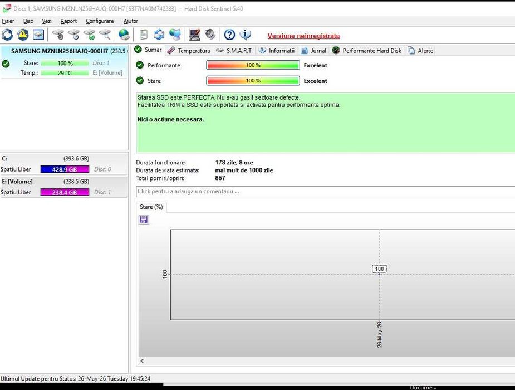Click the globe with disk toolbar icon

(x=124, y=35)
